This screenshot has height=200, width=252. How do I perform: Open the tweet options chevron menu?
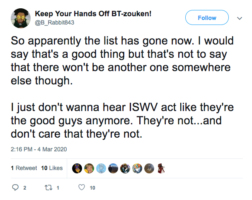pos(240,18)
